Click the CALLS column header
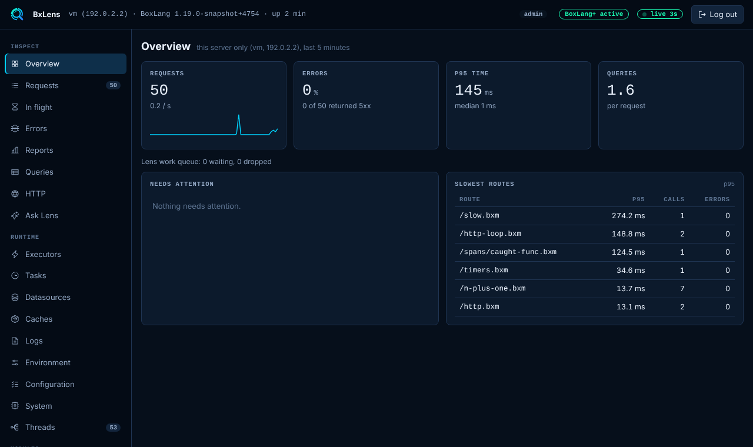Viewport: 753px width, 447px height. [x=674, y=199]
